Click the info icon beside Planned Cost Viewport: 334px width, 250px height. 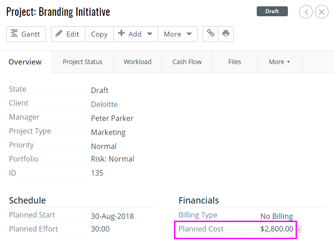[299, 229]
